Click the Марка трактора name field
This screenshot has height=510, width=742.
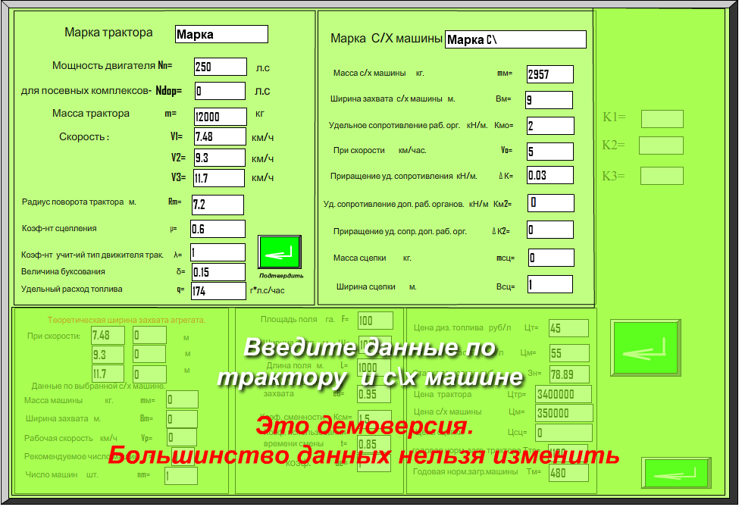pos(221,34)
